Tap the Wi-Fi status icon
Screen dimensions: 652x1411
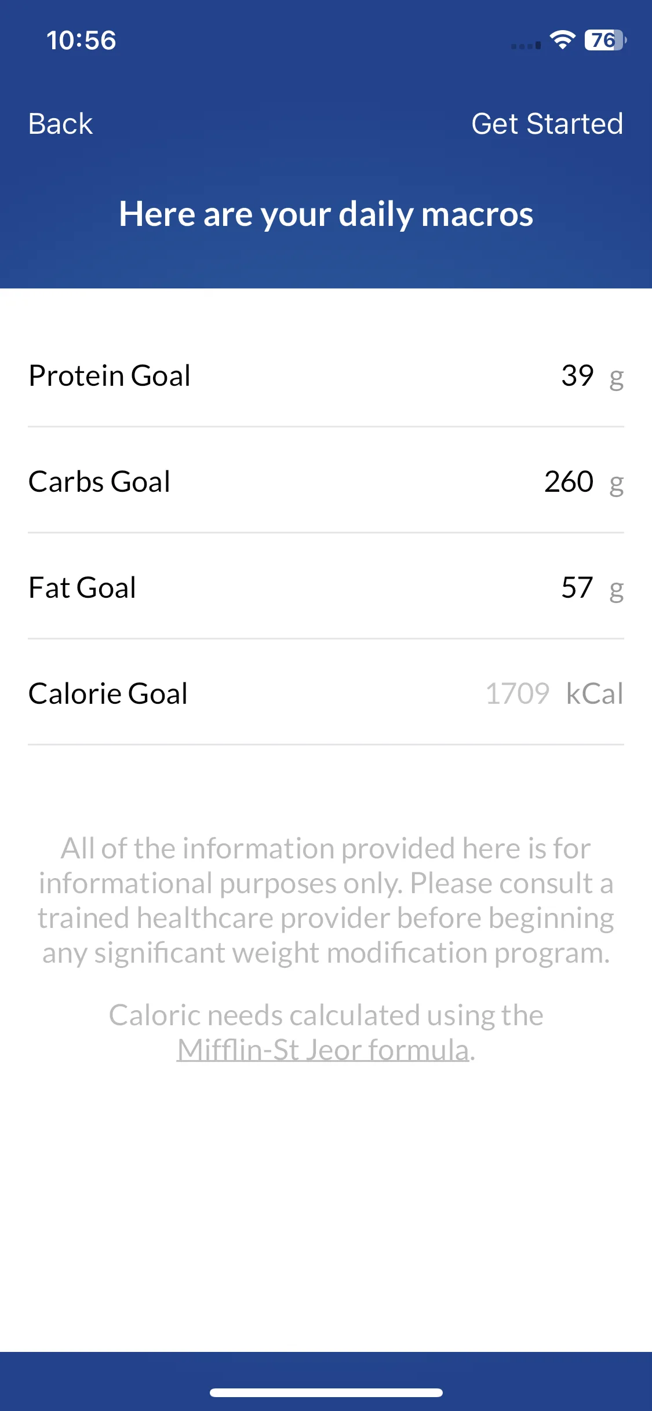tap(562, 40)
